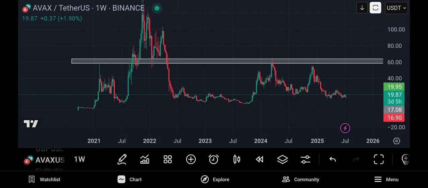Tap the green market status dot
The width and height of the screenshot is (428, 188).
[157, 8]
